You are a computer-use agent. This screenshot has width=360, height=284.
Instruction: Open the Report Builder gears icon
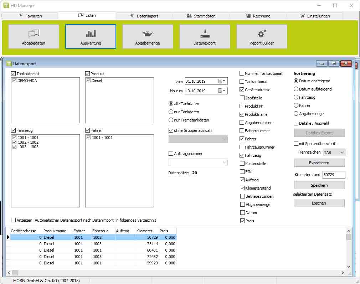pos(262,34)
